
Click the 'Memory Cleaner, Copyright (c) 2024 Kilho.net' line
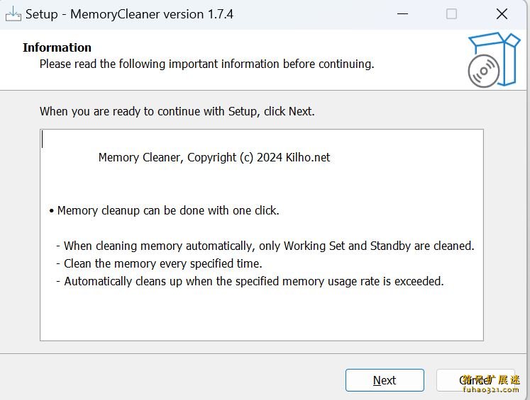pos(214,157)
